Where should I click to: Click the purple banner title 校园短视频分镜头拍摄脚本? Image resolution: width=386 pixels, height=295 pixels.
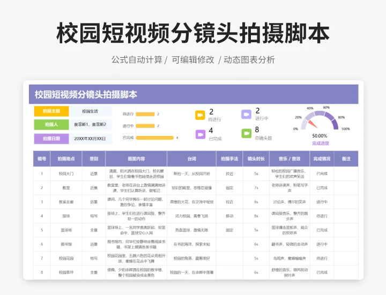pyautogui.click(x=86, y=94)
